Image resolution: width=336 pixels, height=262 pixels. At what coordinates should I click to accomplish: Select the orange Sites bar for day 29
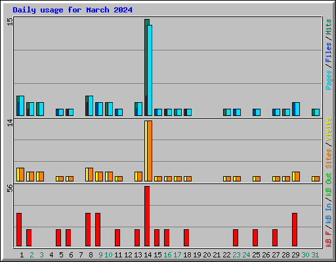point(297,177)
